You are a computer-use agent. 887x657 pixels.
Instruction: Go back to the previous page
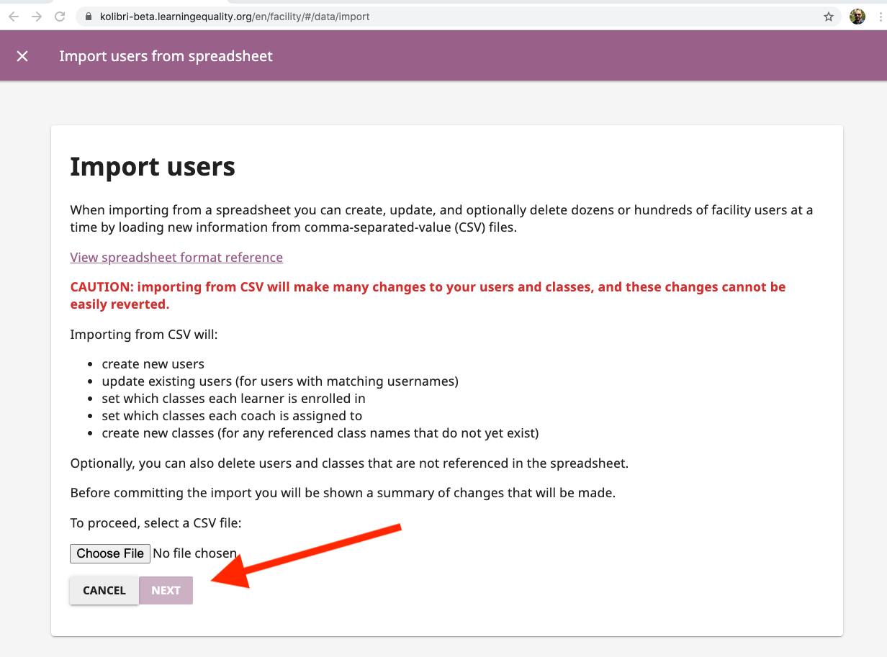tap(13, 16)
